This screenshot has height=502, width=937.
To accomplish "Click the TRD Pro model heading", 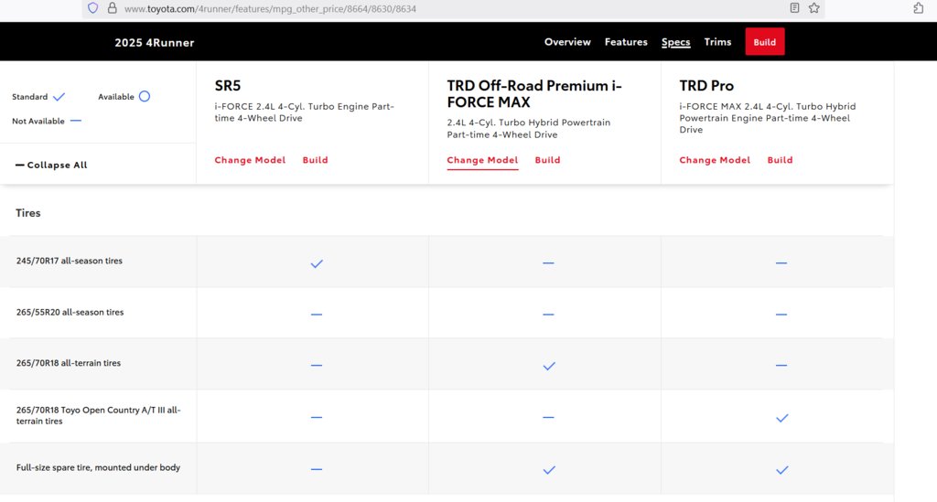I will click(x=706, y=85).
